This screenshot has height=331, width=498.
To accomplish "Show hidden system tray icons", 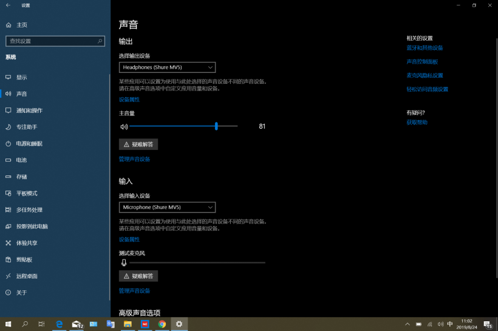I will point(408,324).
